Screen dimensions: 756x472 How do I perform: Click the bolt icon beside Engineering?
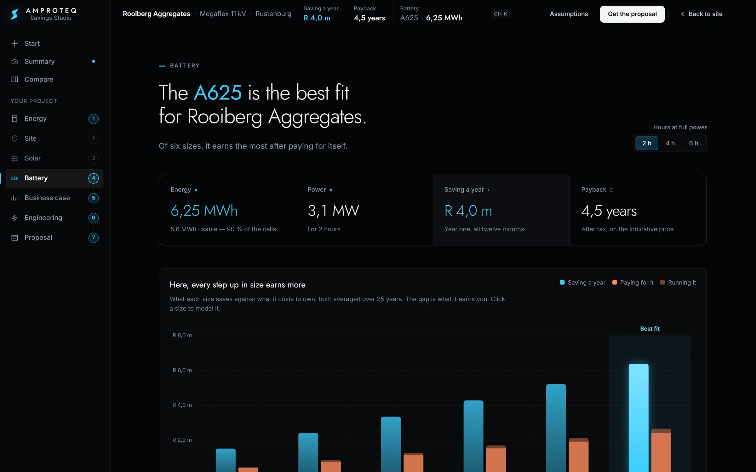(x=14, y=218)
